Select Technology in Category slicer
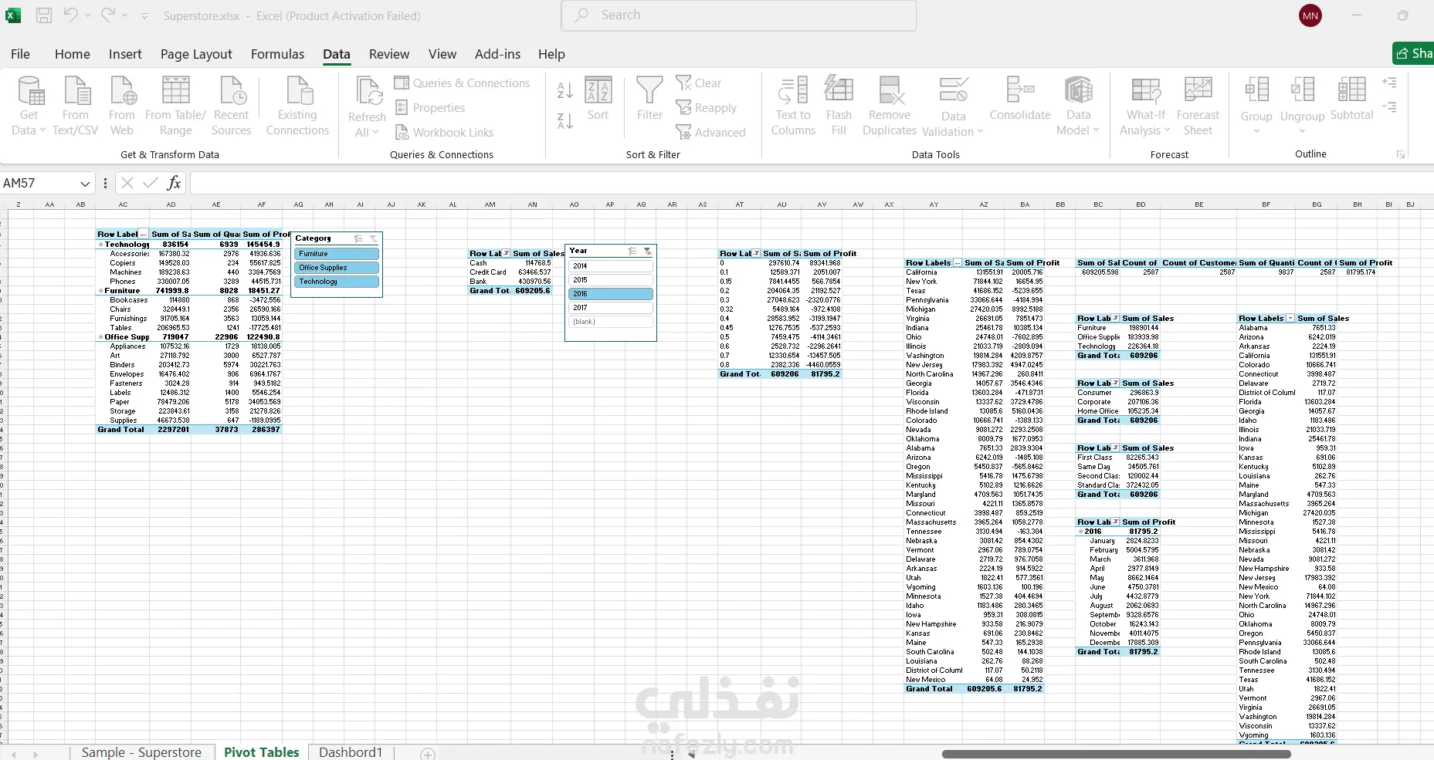 (x=336, y=282)
